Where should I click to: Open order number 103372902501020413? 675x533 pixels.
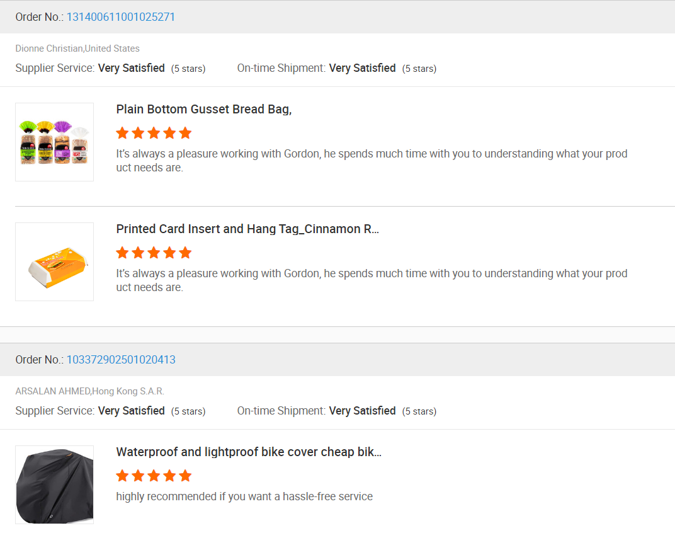(x=121, y=360)
